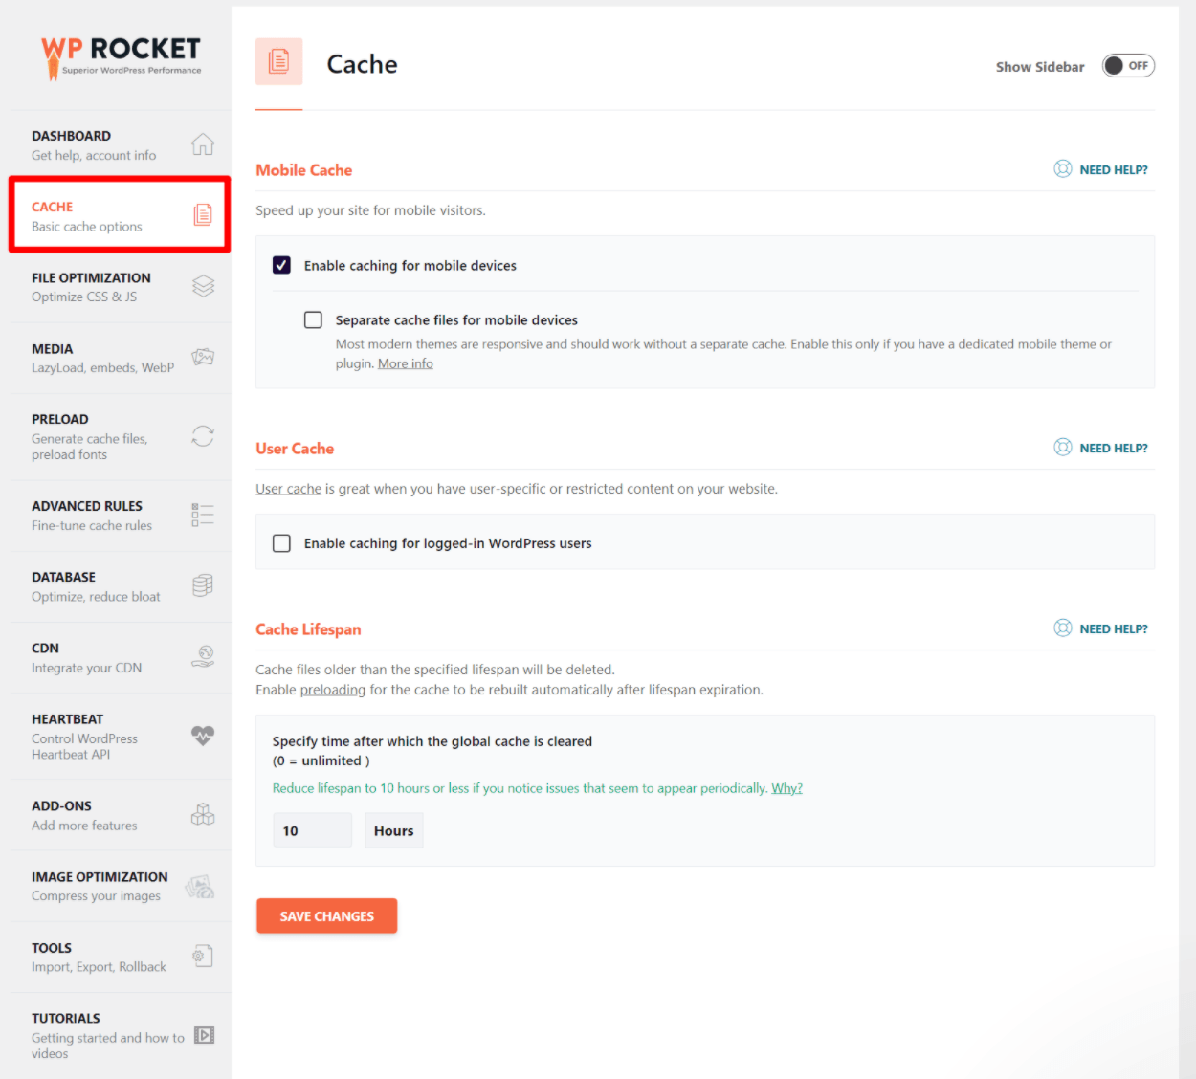This screenshot has height=1079, width=1196.
Task: Select Advanced Rules in sidebar
Action: tap(121, 516)
